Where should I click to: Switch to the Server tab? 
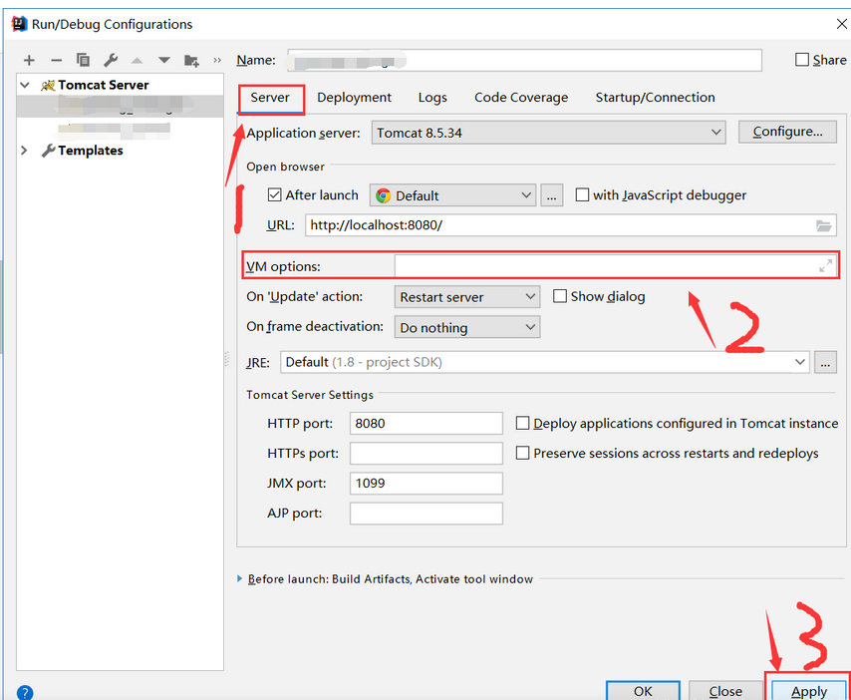[x=270, y=98]
